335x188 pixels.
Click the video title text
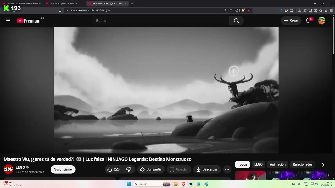point(98,159)
